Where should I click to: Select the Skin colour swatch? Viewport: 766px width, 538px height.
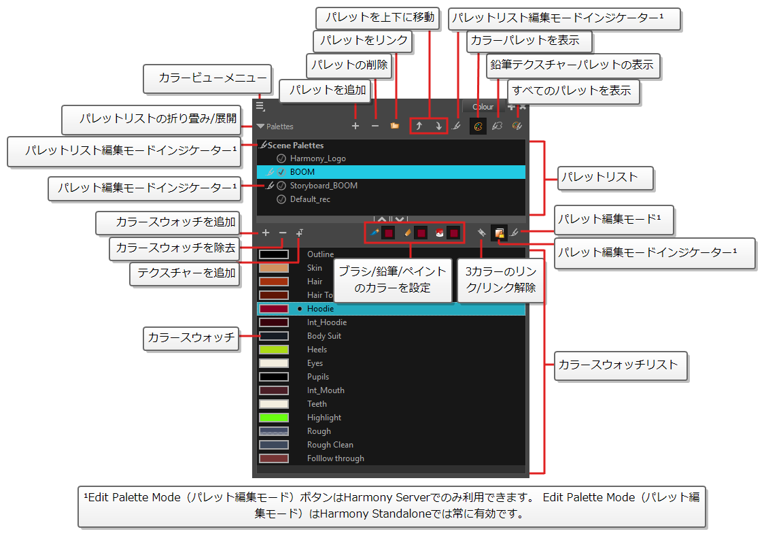coord(273,268)
